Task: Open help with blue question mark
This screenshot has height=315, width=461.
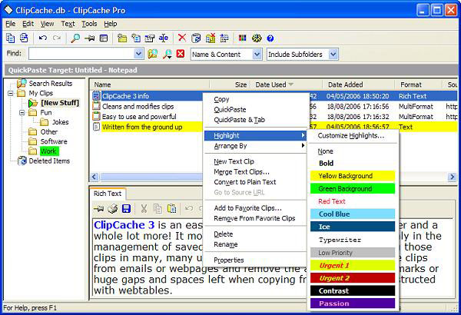Action: [x=270, y=38]
